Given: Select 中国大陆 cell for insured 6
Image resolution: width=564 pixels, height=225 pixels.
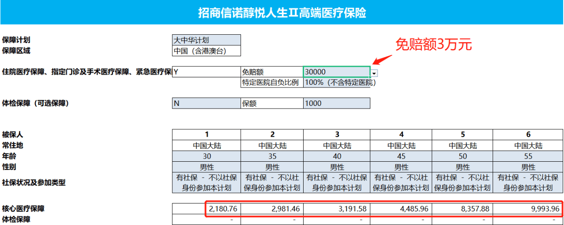Looking at the screenshot, I should click(x=528, y=145).
